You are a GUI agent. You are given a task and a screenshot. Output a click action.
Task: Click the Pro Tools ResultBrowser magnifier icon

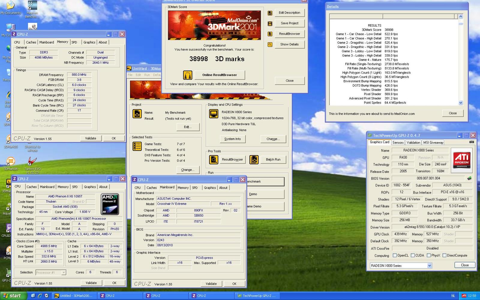tap(214, 160)
